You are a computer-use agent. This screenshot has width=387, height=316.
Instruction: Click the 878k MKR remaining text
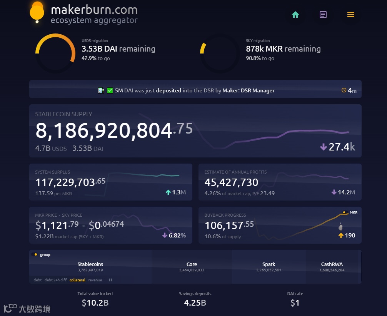coord(283,49)
